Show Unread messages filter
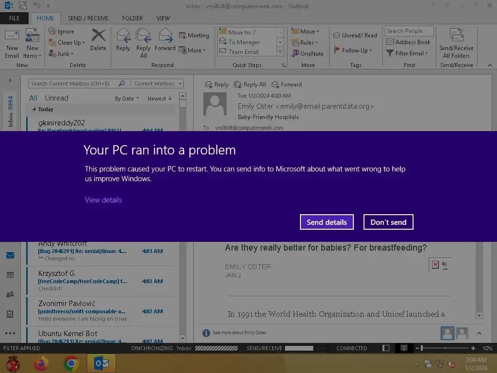The width and height of the screenshot is (497, 373). (x=56, y=98)
